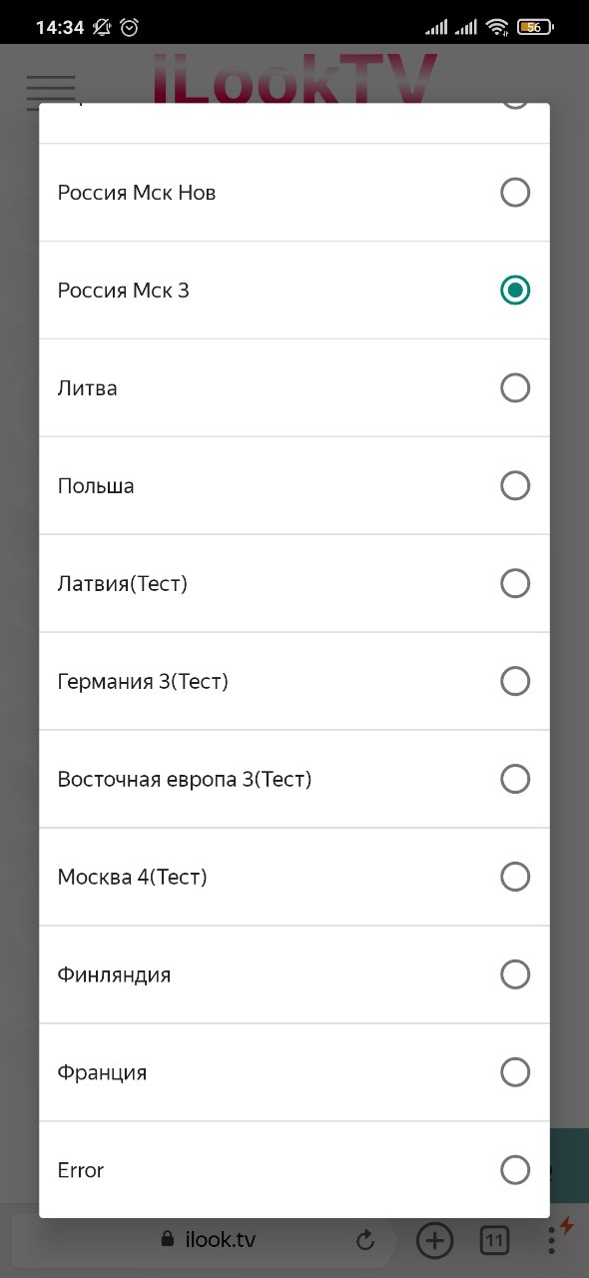Choose the Польша server option
This screenshot has height=1278, width=589.
294,486
